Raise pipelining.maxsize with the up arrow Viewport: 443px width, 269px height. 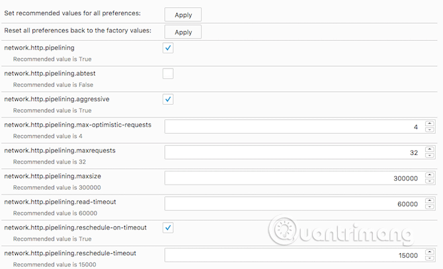pyautogui.click(x=430, y=175)
